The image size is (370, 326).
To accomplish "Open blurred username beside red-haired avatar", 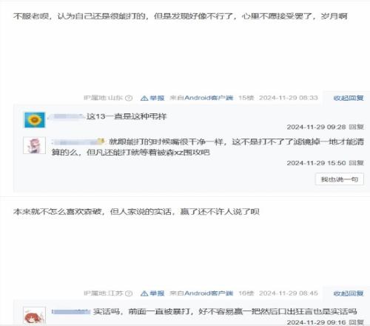I will point(71,312).
